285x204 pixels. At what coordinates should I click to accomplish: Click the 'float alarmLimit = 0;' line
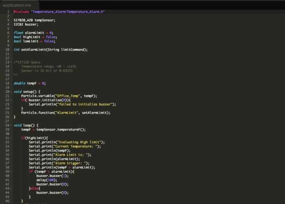[34, 33]
